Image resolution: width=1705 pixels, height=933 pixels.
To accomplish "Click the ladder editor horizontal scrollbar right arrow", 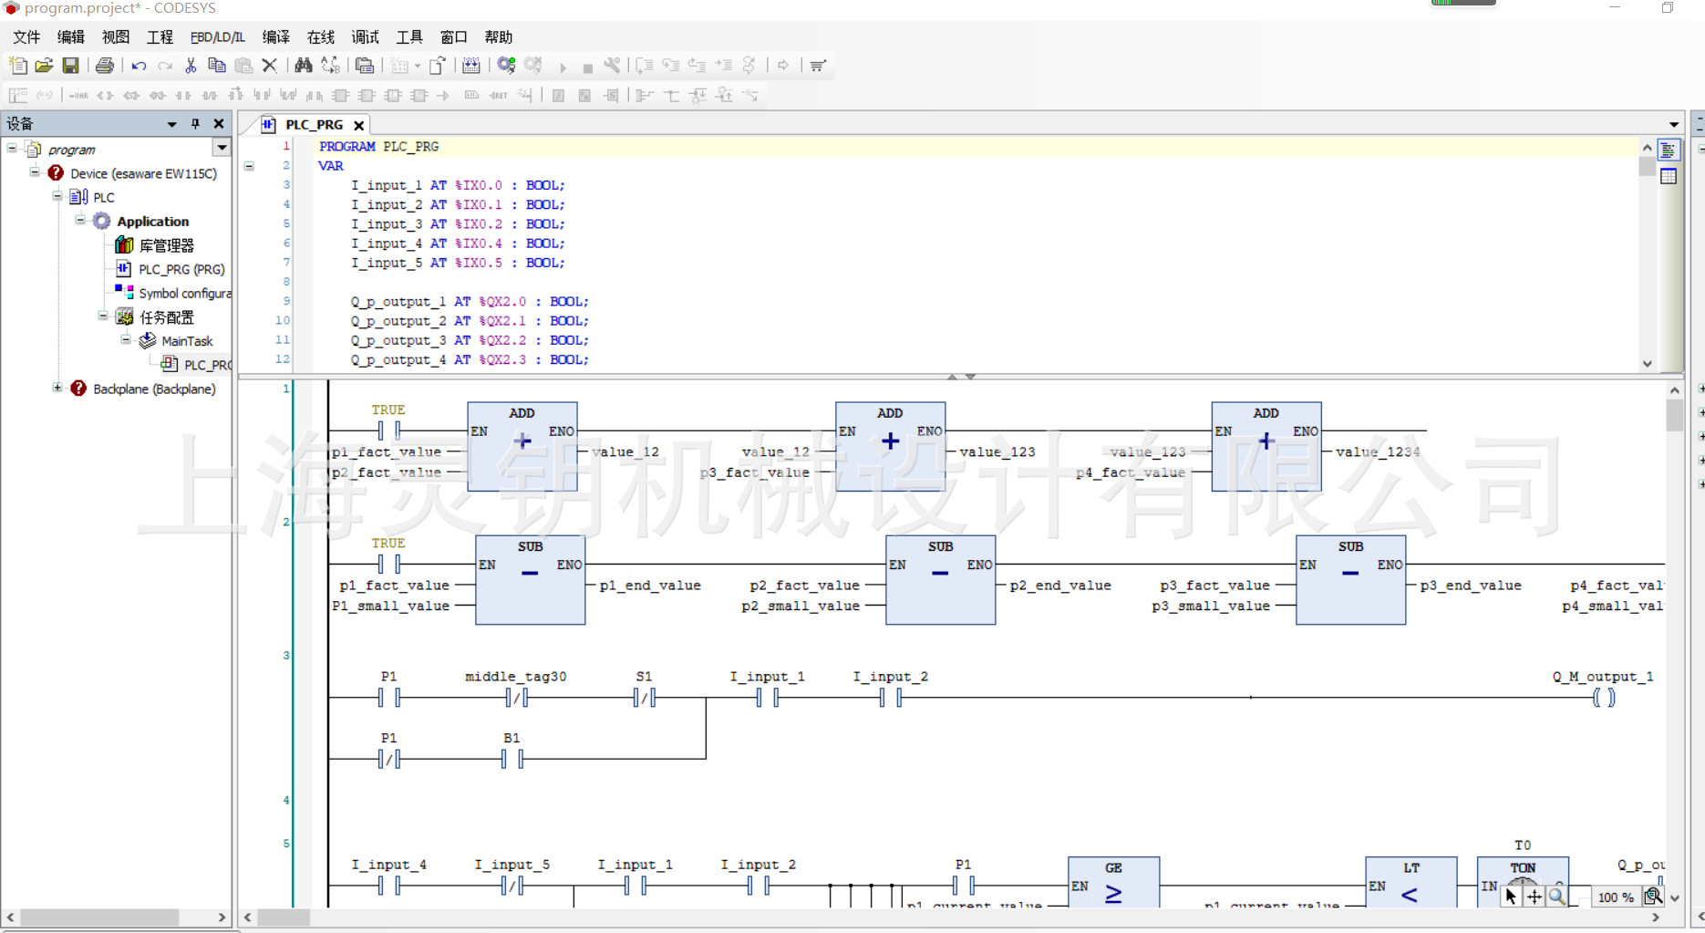I will (1656, 917).
